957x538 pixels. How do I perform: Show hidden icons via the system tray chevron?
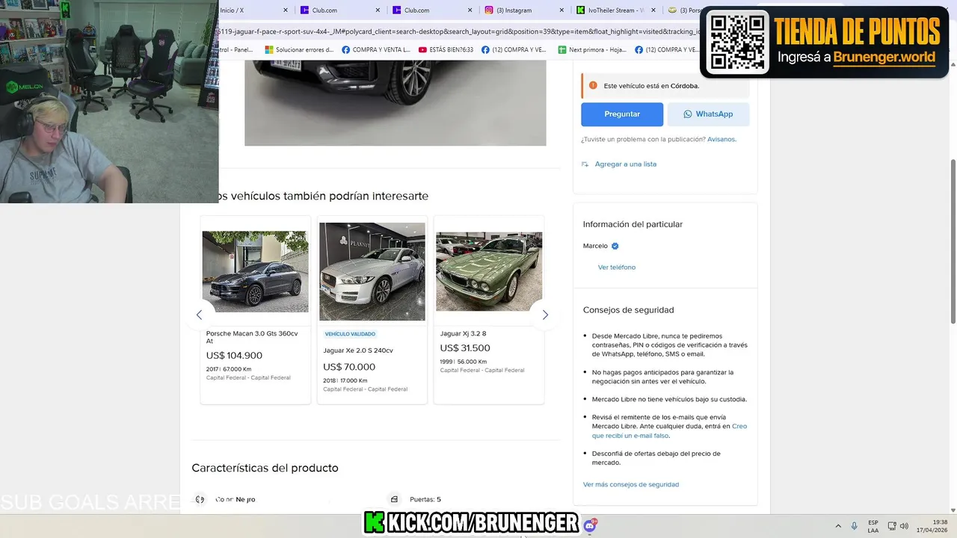click(x=837, y=526)
